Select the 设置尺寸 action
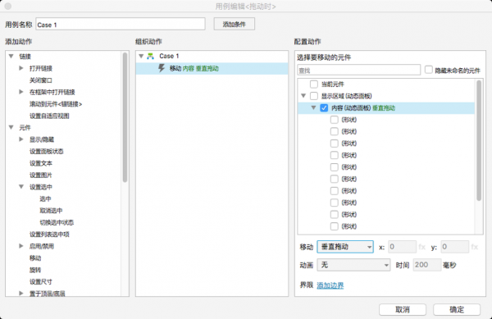 (x=41, y=282)
